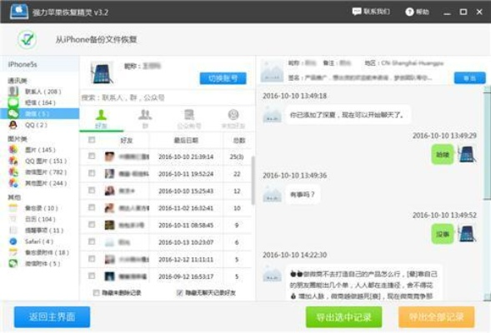Click the date 2016-10-13 10:23:07 cell

point(186,242)
